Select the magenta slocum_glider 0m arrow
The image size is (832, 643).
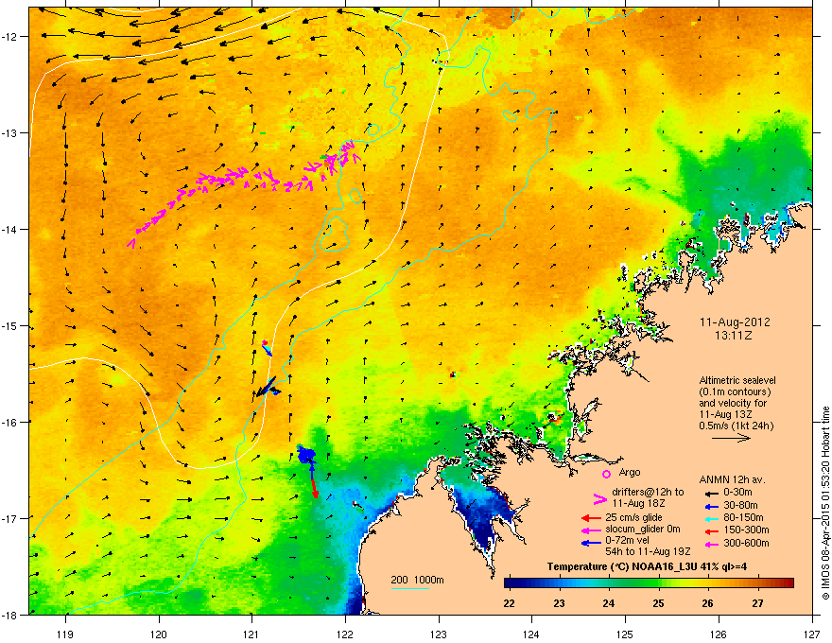(591, 530)
